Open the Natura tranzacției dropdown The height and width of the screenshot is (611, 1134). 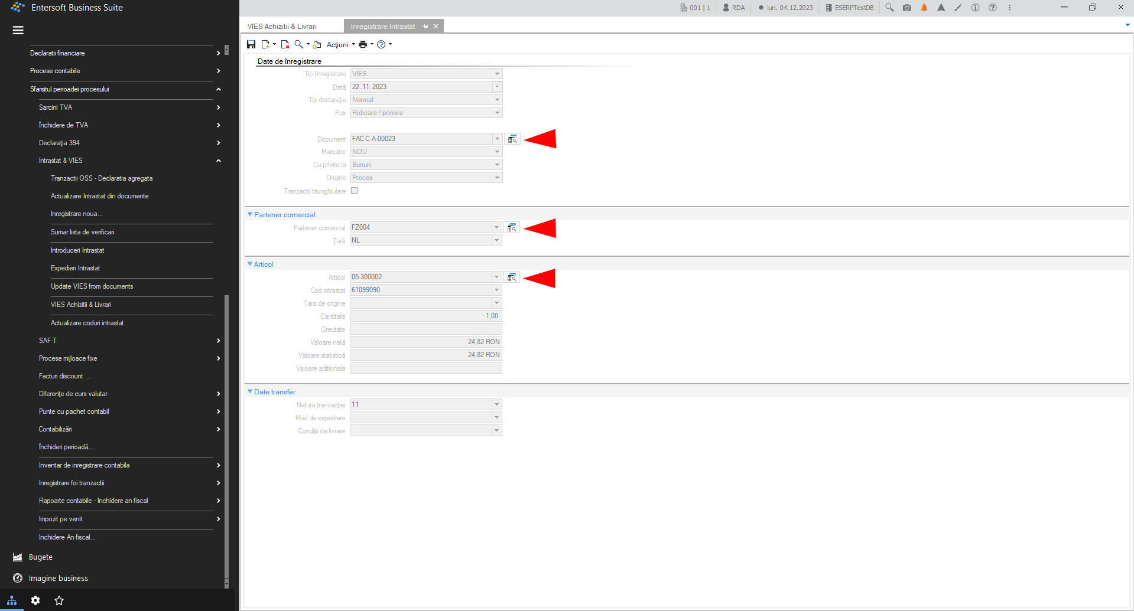(x=425, y=404)
